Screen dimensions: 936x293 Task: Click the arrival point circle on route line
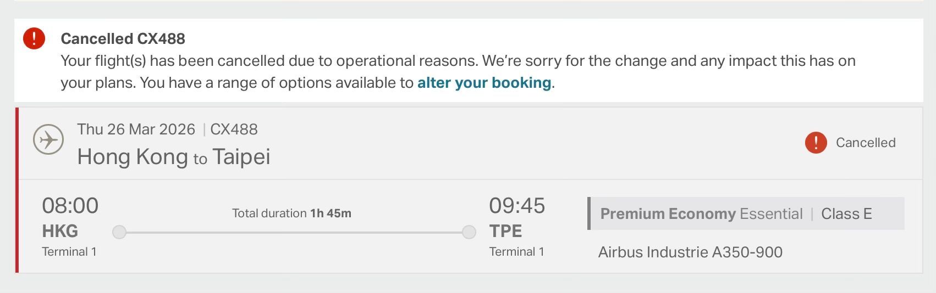469,232
